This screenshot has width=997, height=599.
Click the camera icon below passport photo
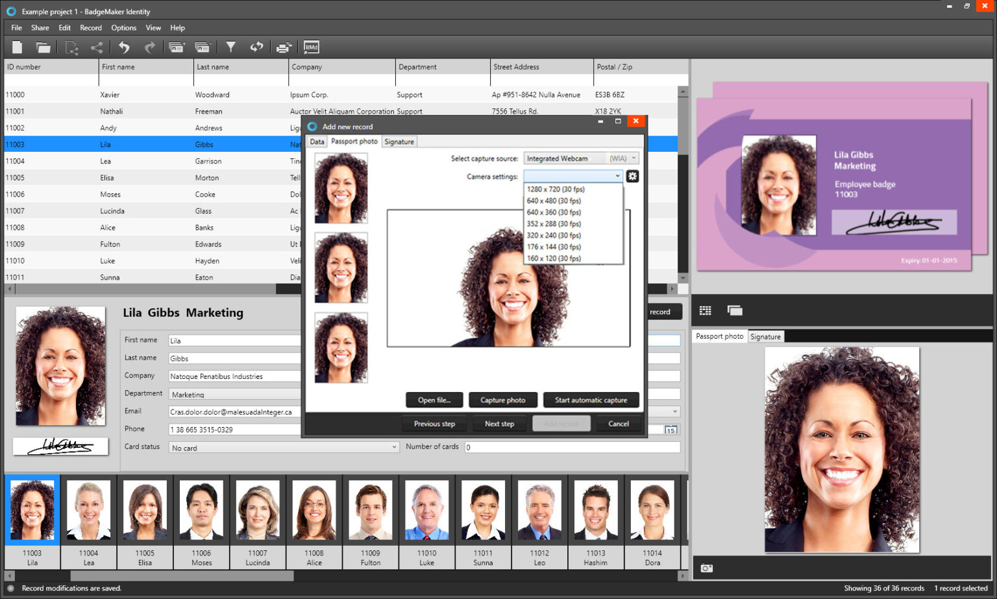[706, 568]
